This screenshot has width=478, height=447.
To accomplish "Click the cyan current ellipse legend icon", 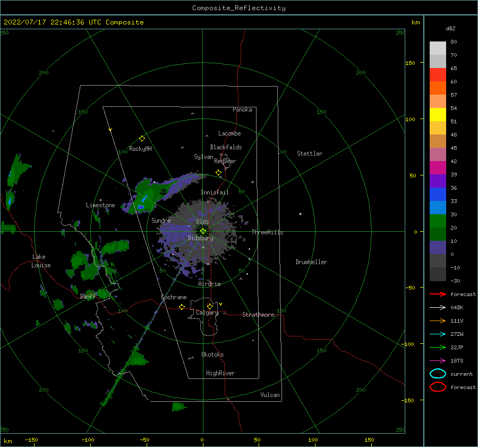I will coord(438,374).
